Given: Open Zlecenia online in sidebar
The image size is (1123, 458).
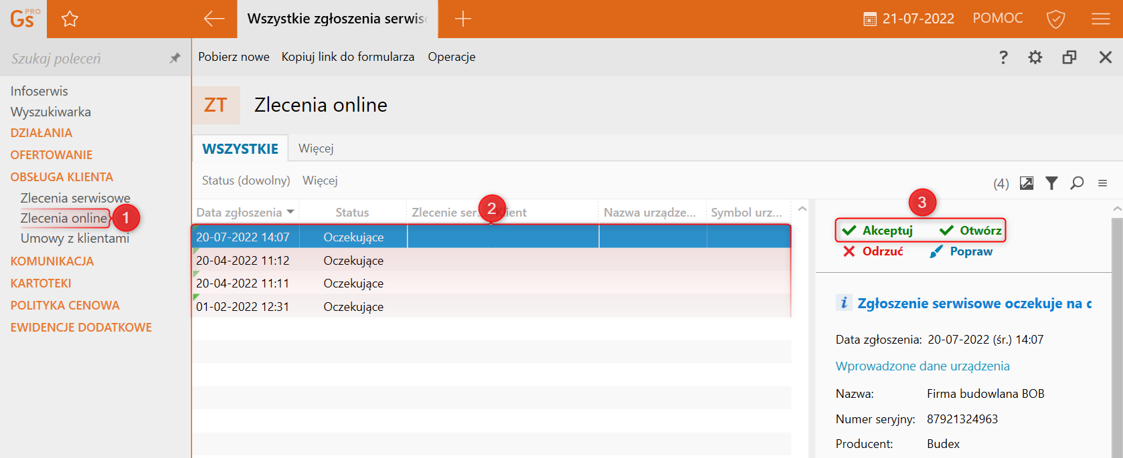Looking at the screenshot, I should tap(64, 218).
